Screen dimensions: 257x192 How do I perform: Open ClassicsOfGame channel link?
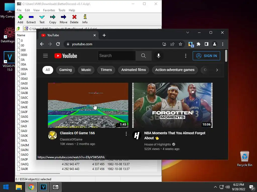(71, 139)
